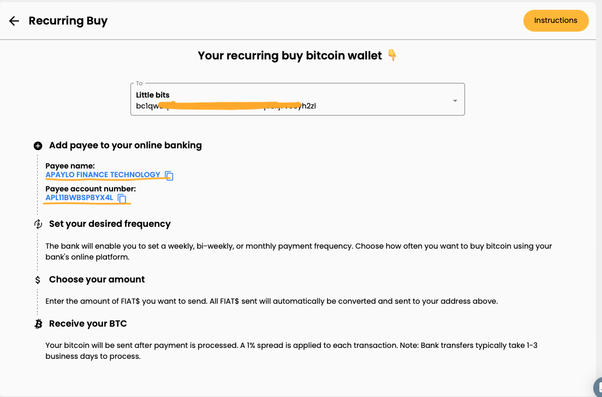Open the Instructions button

coord(556,21)
